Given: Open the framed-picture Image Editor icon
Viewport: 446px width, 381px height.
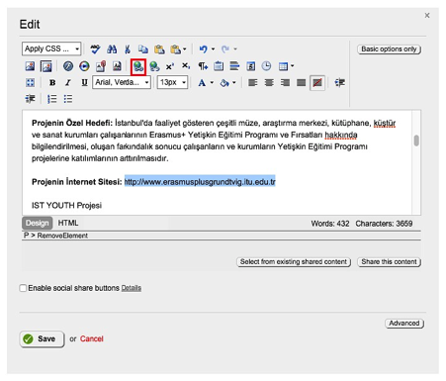Looking at the screenshot, I should pyautogui.click(x=46, y=66).
